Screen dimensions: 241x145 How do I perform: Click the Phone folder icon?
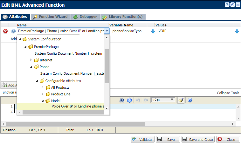[x=36, y=67]
